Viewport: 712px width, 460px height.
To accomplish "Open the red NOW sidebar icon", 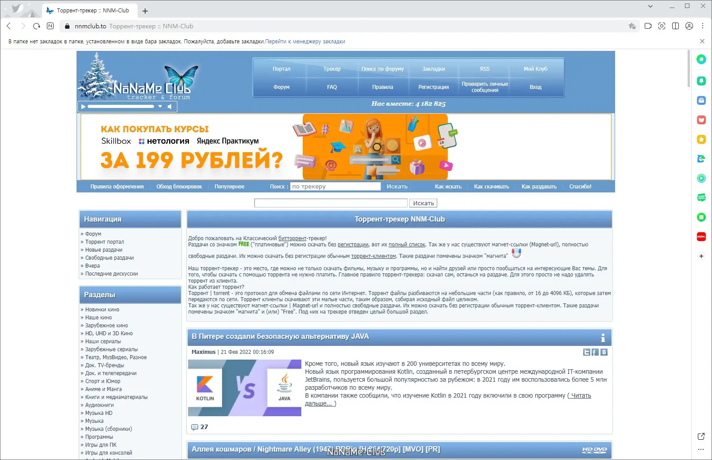I will click(x=701, y=237).
